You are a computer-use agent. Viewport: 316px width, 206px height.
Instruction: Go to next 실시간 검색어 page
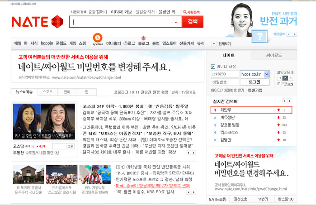[290, 101]
